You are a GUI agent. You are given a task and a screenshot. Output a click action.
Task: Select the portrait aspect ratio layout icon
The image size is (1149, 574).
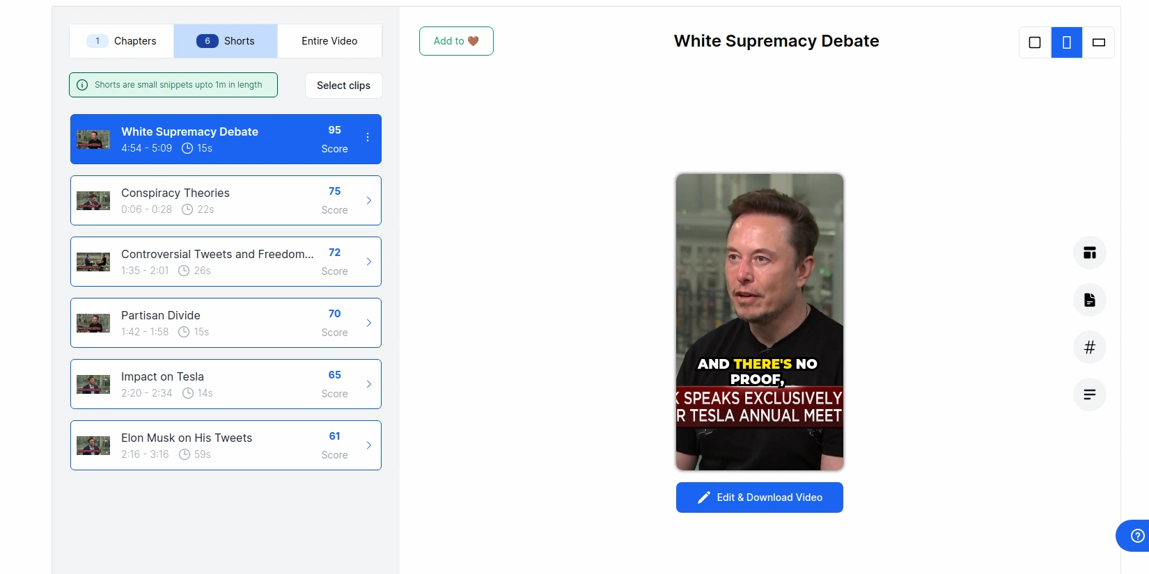click(x=1067, y=42)
